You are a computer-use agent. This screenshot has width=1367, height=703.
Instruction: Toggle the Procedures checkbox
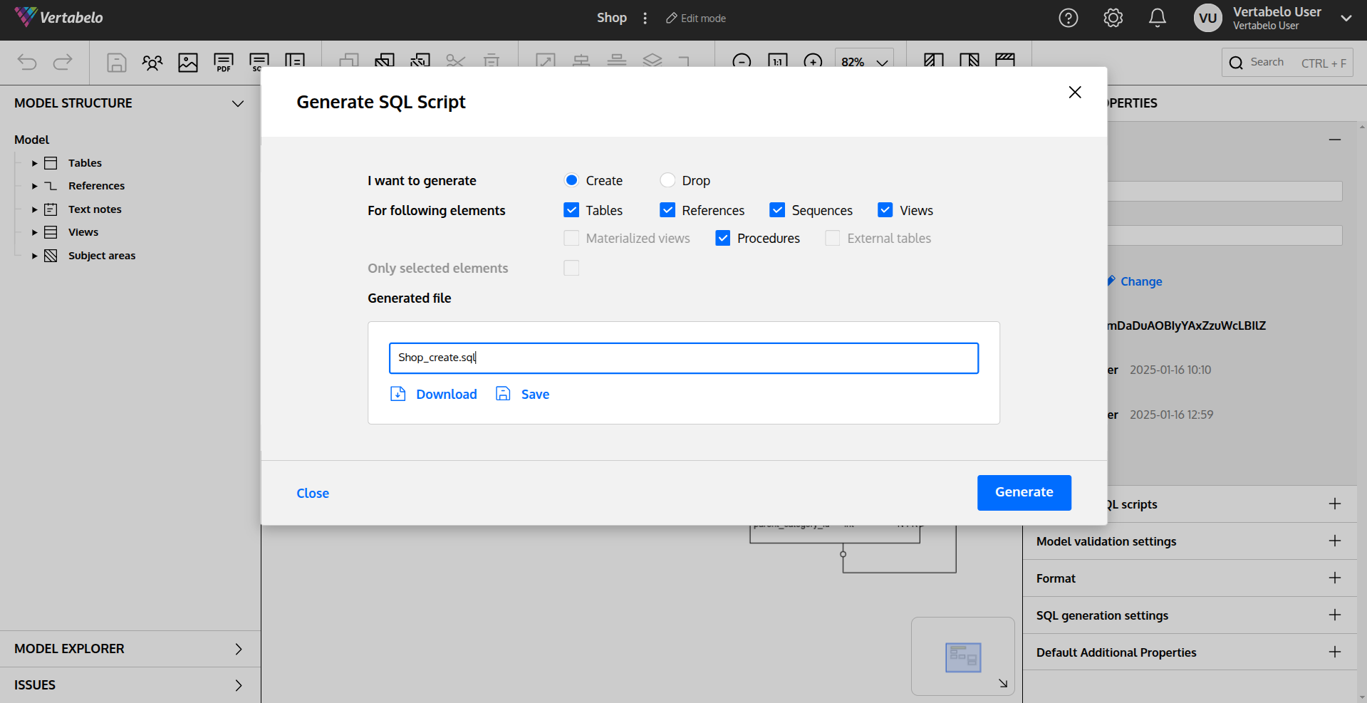click(x=722, y=238)
